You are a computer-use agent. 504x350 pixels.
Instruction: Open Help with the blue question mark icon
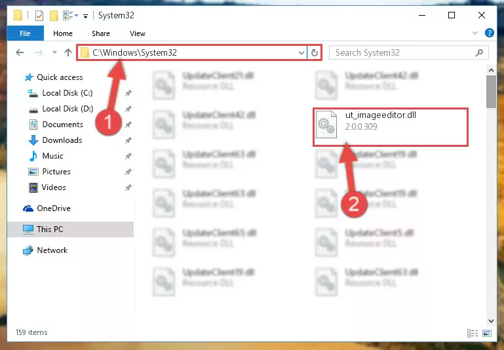coord(489,33)
